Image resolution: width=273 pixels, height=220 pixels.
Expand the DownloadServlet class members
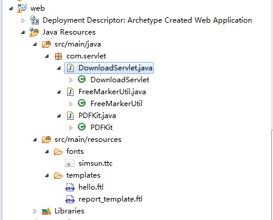pos(71,80)
